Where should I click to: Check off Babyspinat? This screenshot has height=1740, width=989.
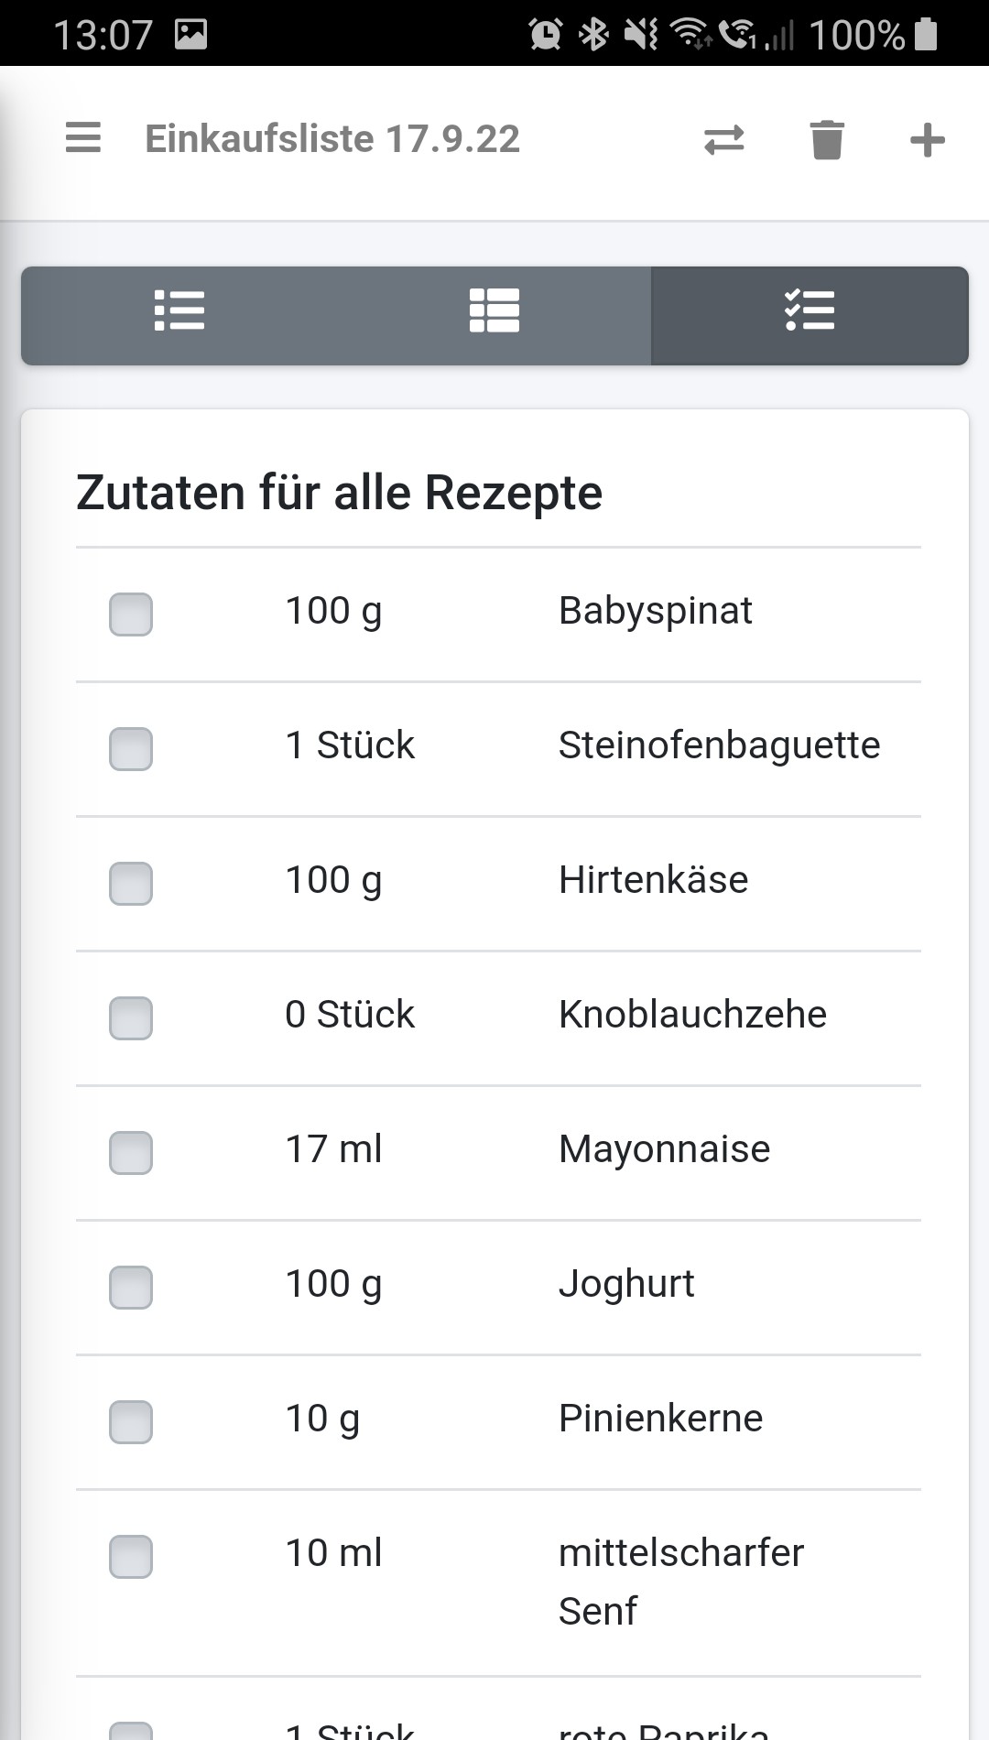pos(131,614)
